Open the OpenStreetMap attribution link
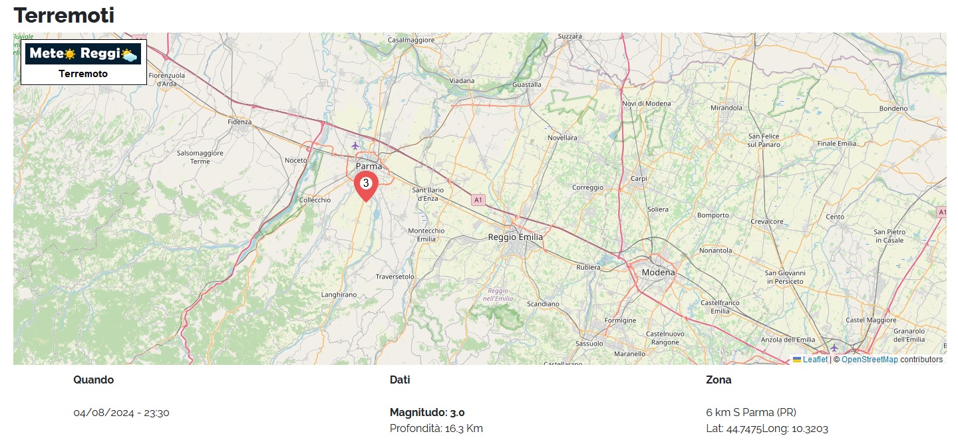Screen dimensions: 958x444 click(870, 360)
